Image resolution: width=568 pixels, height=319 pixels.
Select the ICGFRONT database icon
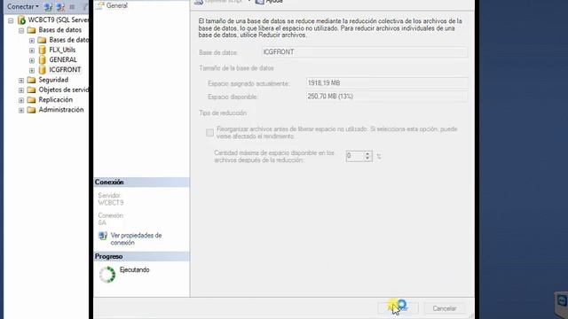tap(43, 70)
